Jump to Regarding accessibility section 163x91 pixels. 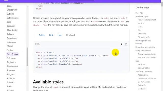click(145, 47)
